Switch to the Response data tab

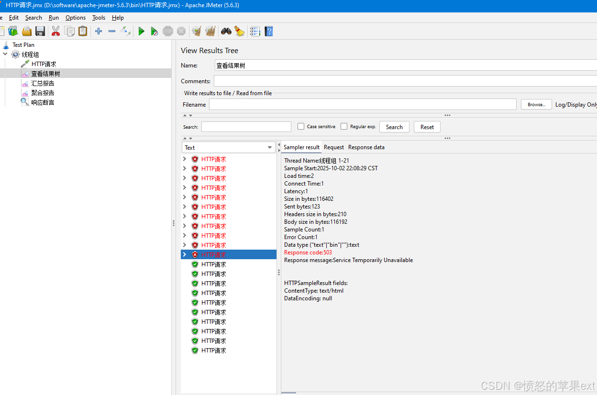(366, 147)
